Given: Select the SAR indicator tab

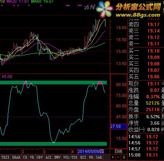Looking at the screenshot, I should [99, 157].
